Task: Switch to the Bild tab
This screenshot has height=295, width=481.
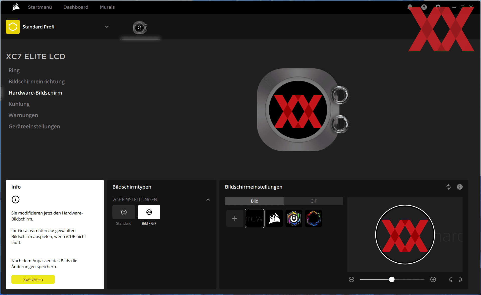Action: coord(255,201)
